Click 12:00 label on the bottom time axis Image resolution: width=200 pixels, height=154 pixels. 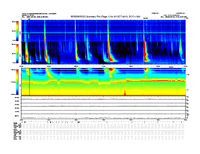[104, 120]
